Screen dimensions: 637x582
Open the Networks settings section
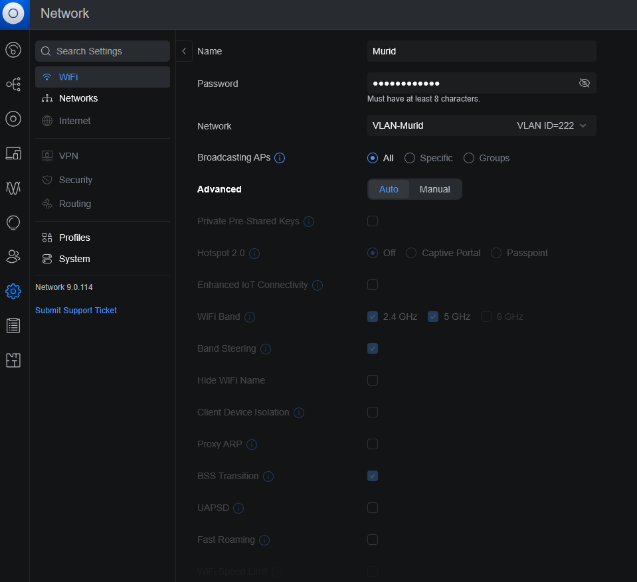click(x=78, y=98)
